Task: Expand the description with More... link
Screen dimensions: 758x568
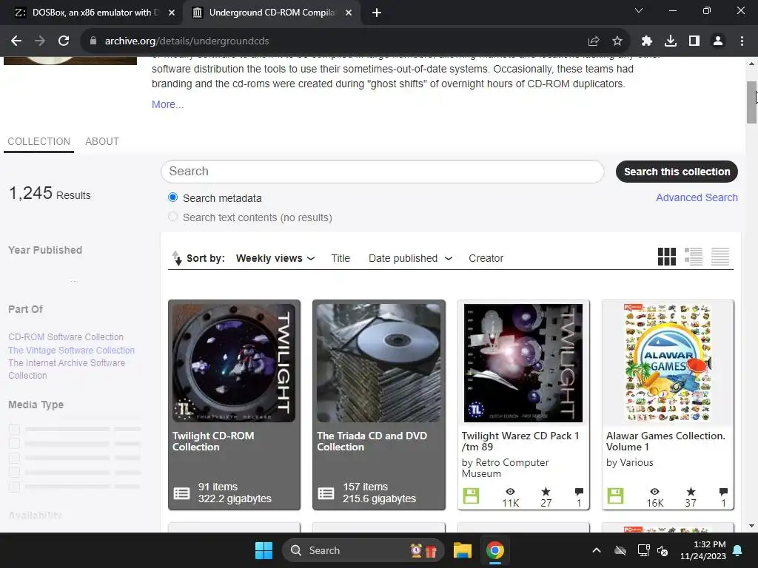Action: (x=167, y=104)
